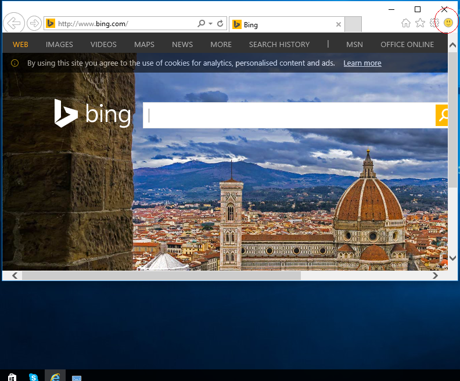460x381 pixels.
Task: Open the IMAGES section
Action: pos(59,45)
